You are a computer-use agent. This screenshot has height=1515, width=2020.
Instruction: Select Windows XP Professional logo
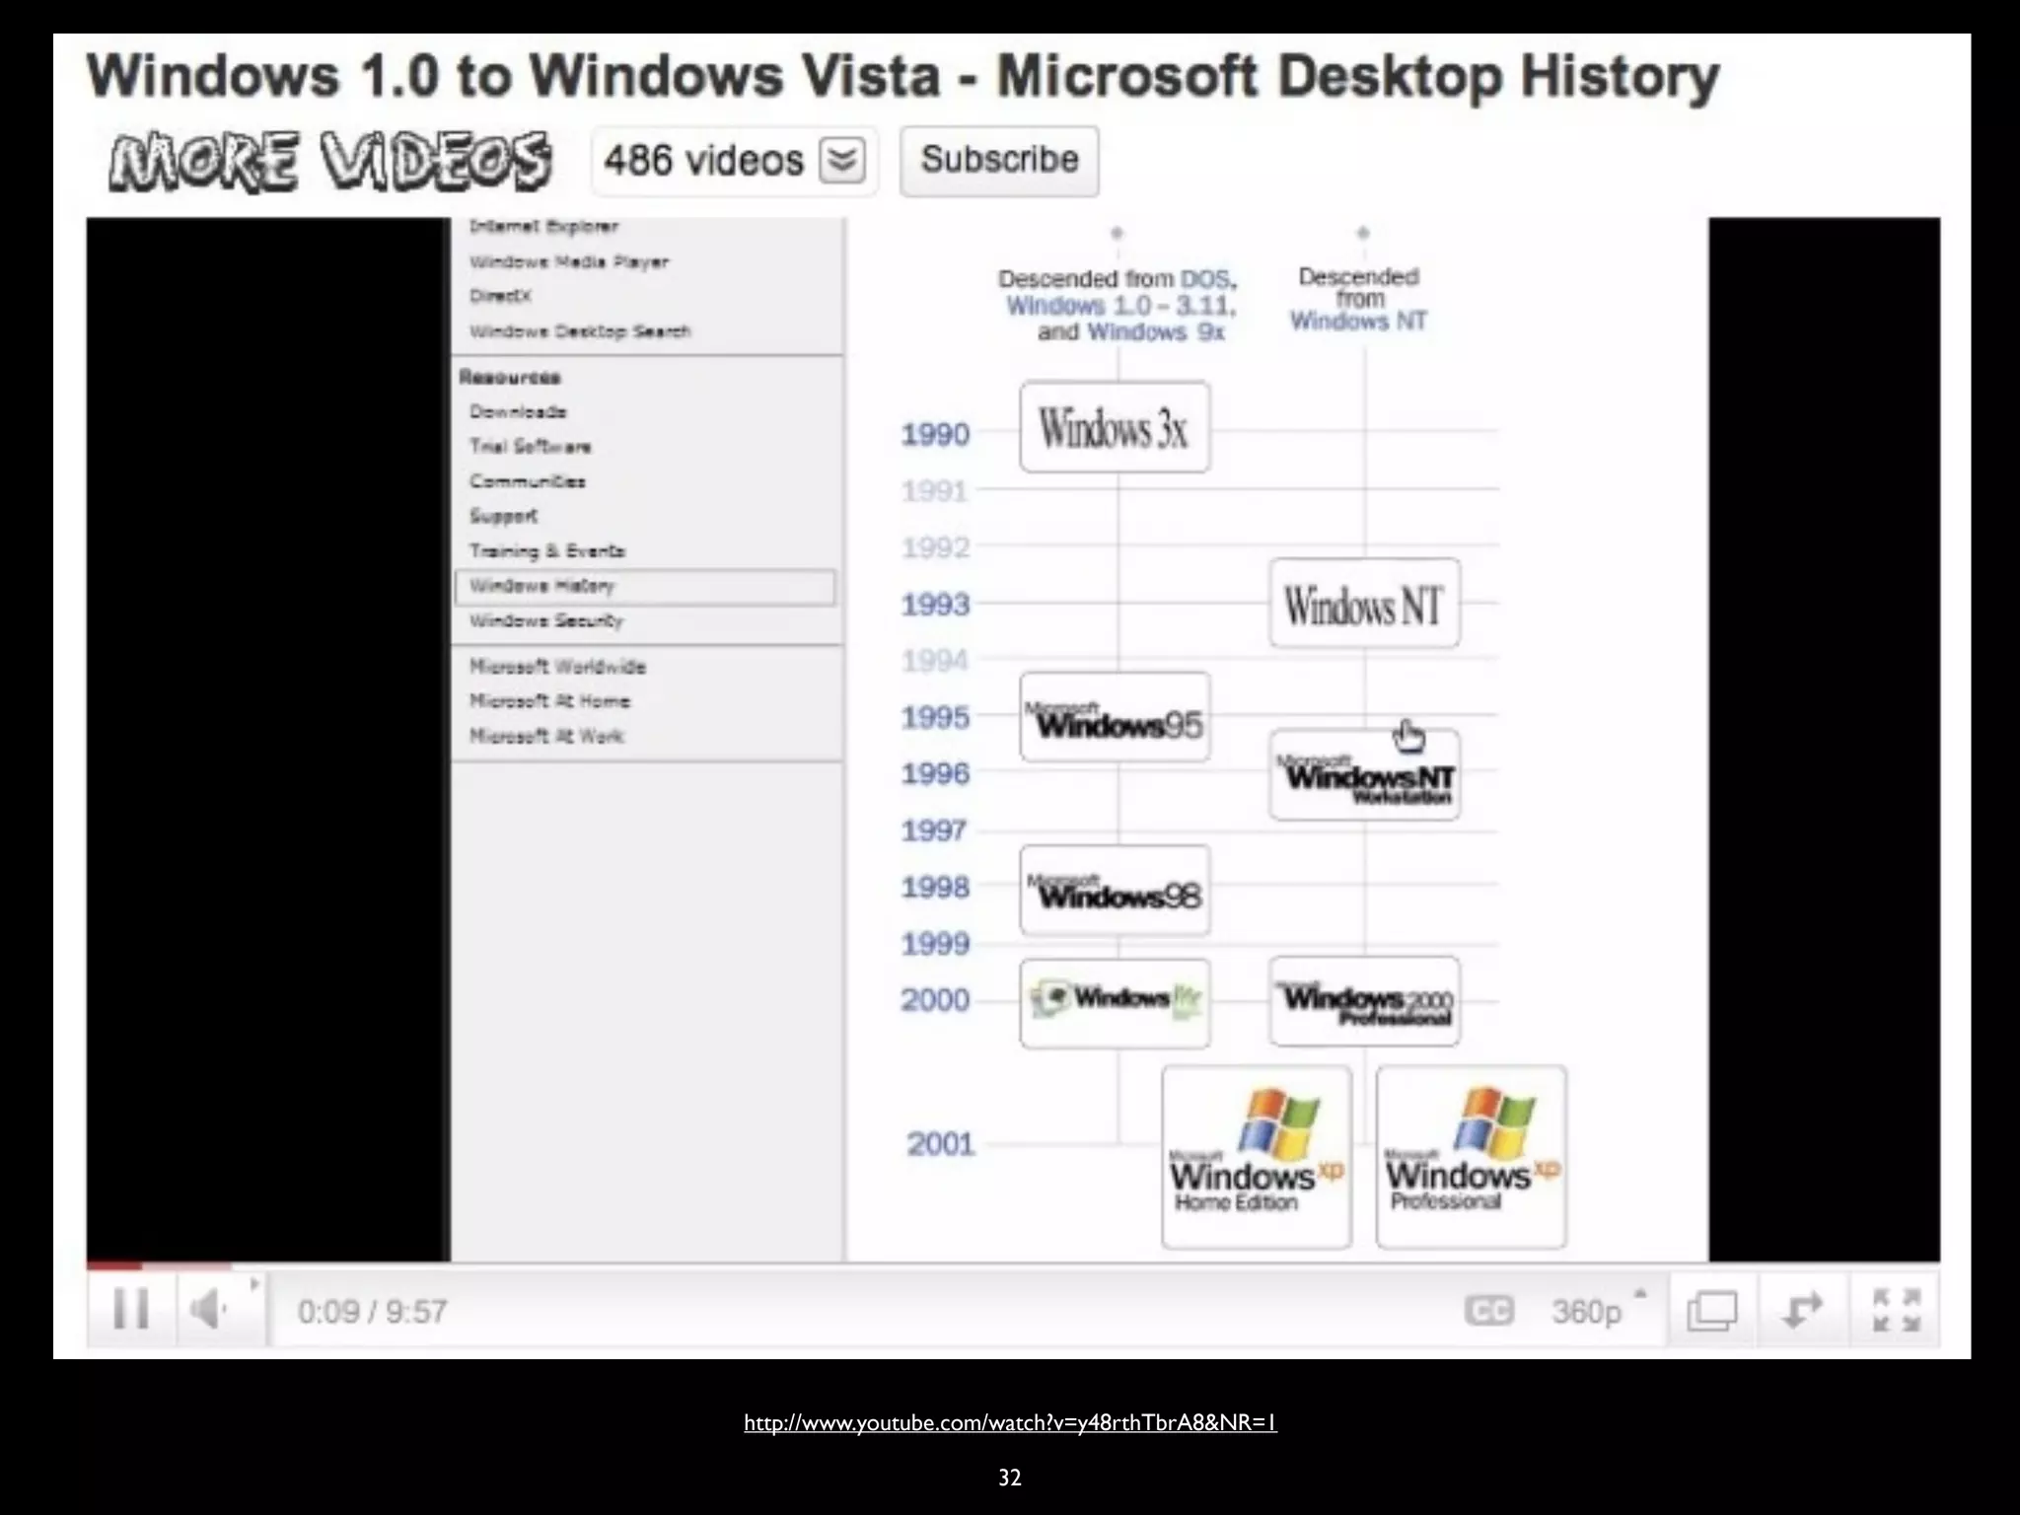pyautogui.click(x=1471, y=1157)
